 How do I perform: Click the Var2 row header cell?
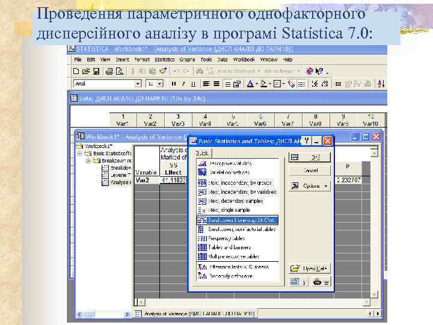[147, 180]
